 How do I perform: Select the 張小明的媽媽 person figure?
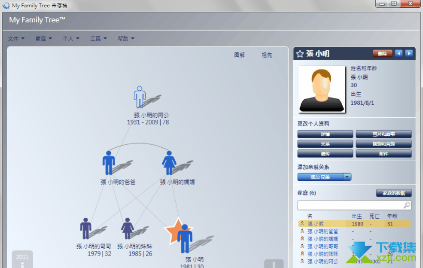169,163
